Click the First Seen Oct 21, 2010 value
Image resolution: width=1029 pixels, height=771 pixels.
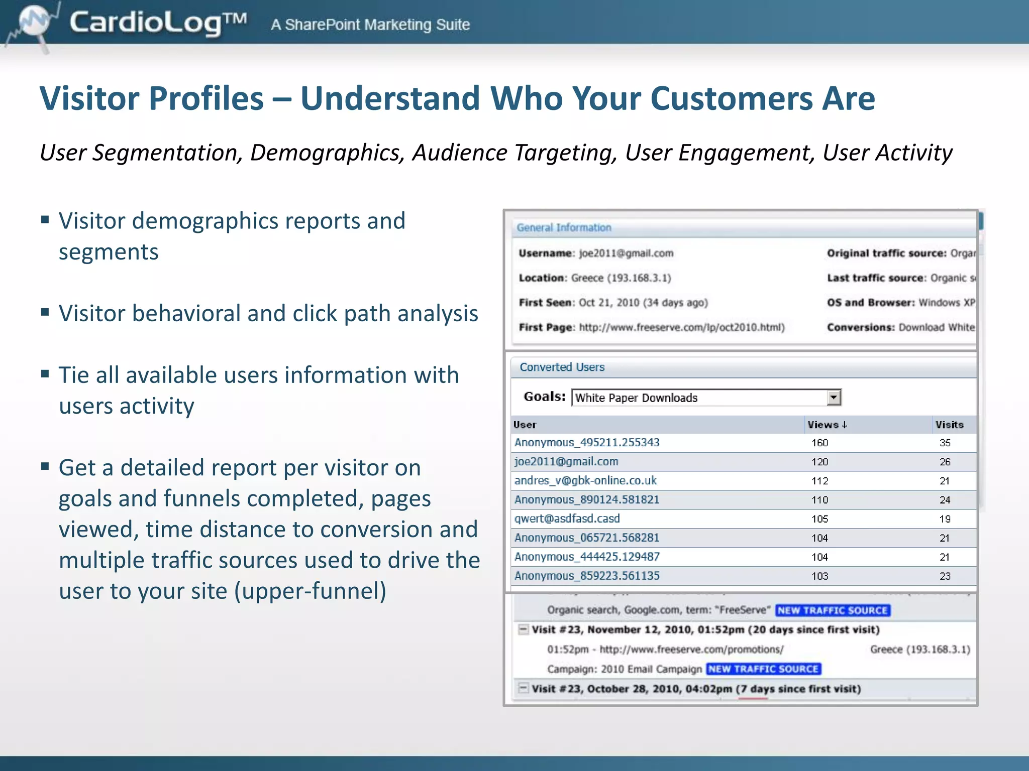click(643, 303)
